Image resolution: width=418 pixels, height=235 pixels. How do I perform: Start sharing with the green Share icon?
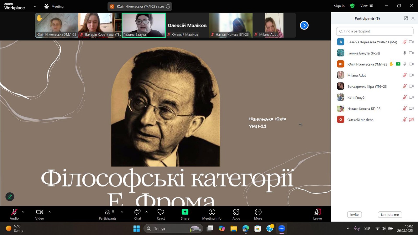(x=185, y=212)
